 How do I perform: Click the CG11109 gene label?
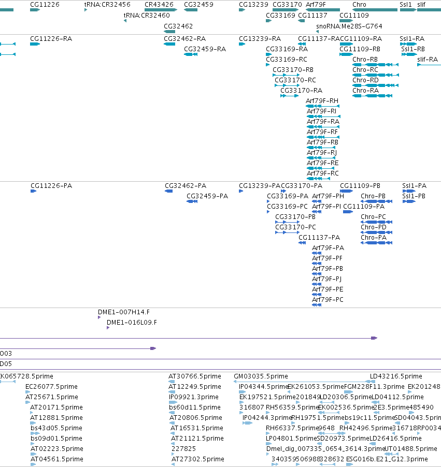pyautogui.click(x=354, y=15)
